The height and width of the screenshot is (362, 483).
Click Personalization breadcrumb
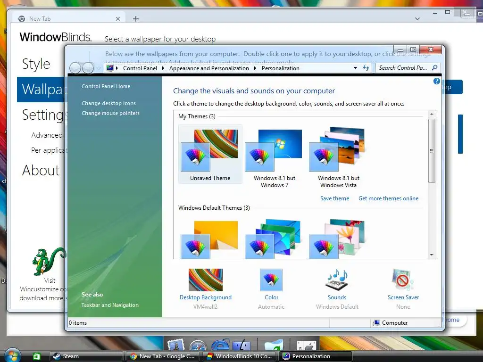point(280,68)
